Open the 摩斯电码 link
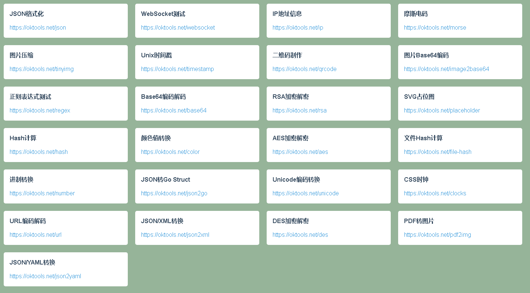Screen dimensions: 530x293 [435, 27]
